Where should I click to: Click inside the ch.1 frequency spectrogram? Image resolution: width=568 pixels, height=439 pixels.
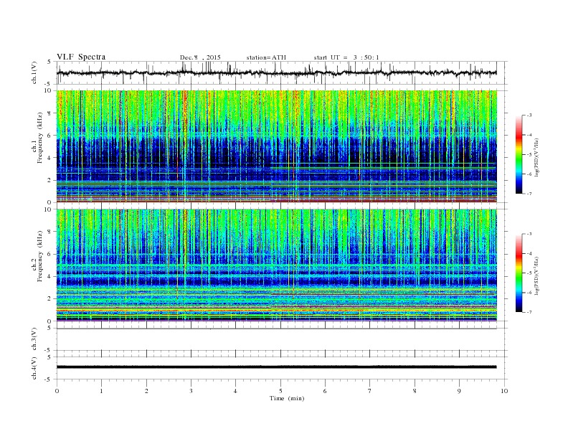coord(277,146)
